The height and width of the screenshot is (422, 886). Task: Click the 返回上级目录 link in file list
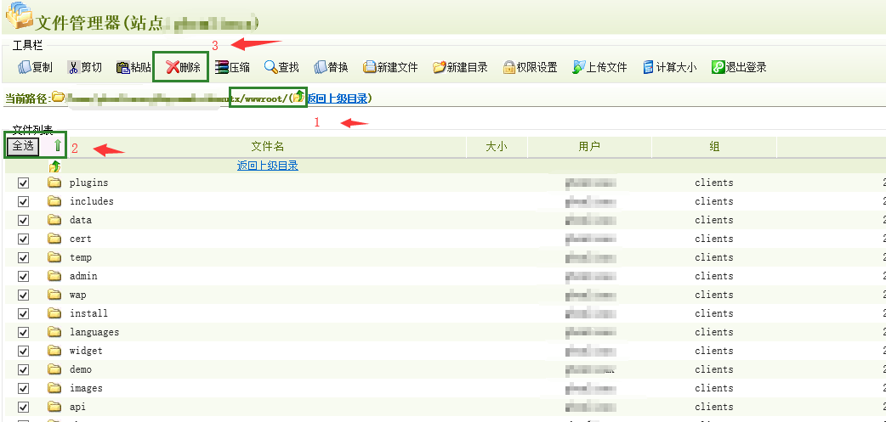267,166
